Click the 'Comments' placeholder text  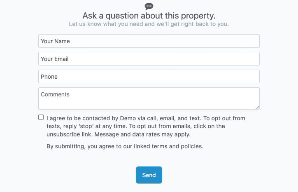[x=55, y=94]
